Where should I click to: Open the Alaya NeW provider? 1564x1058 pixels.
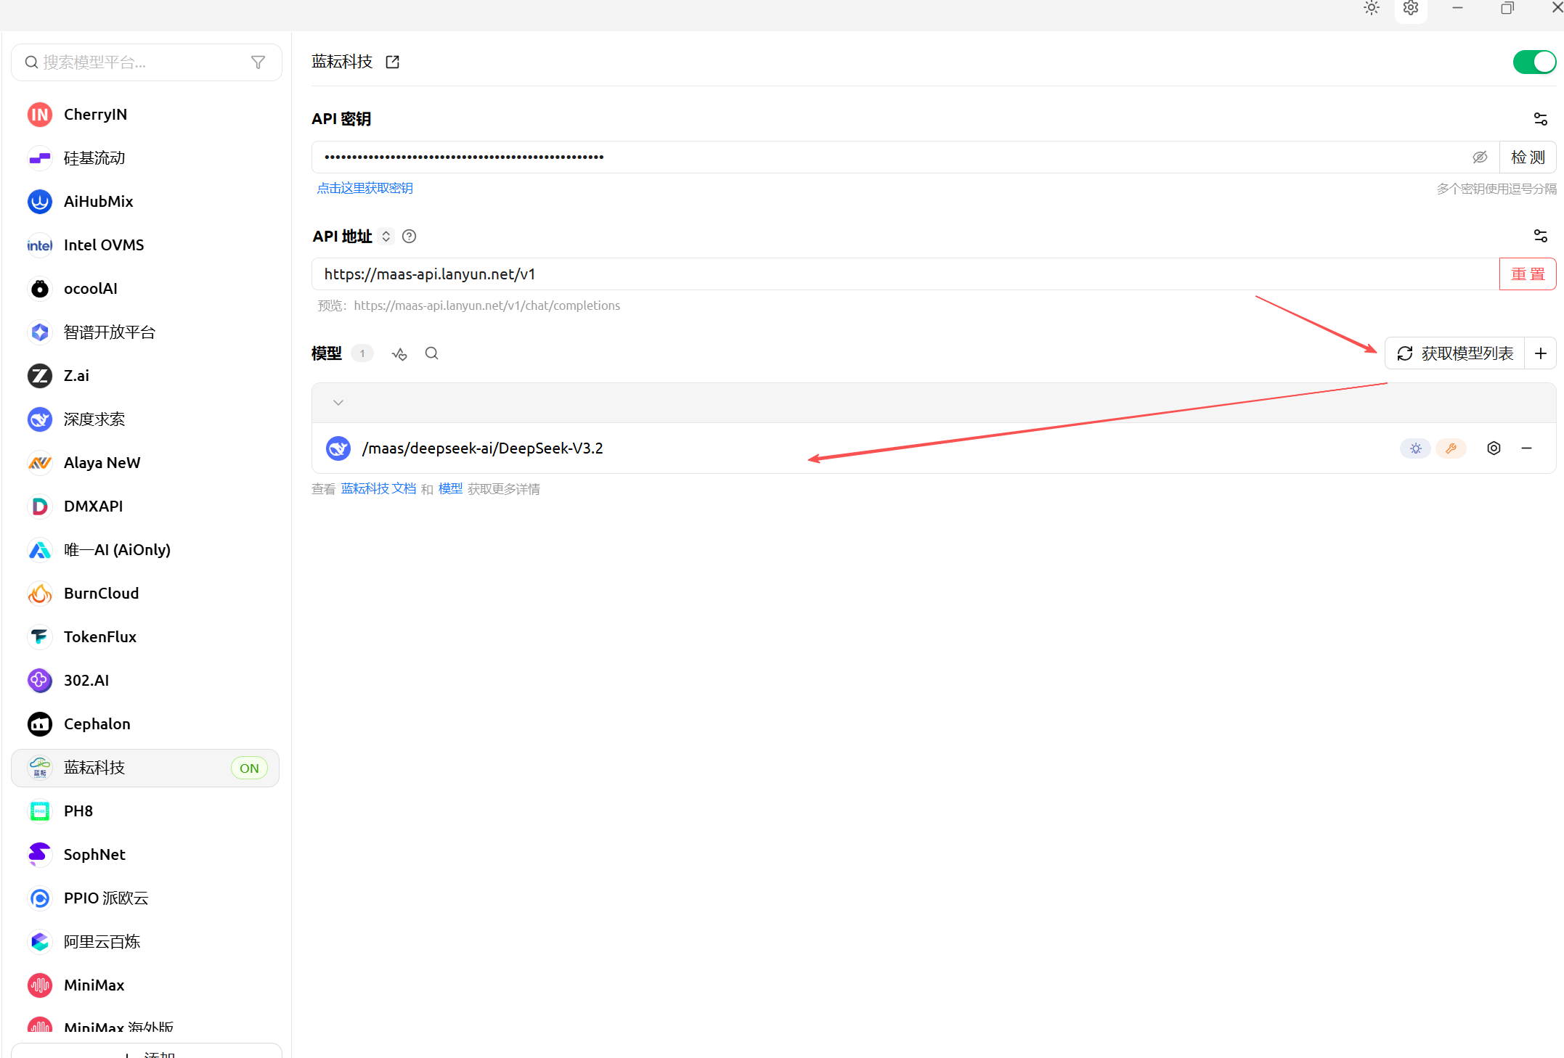145,463
